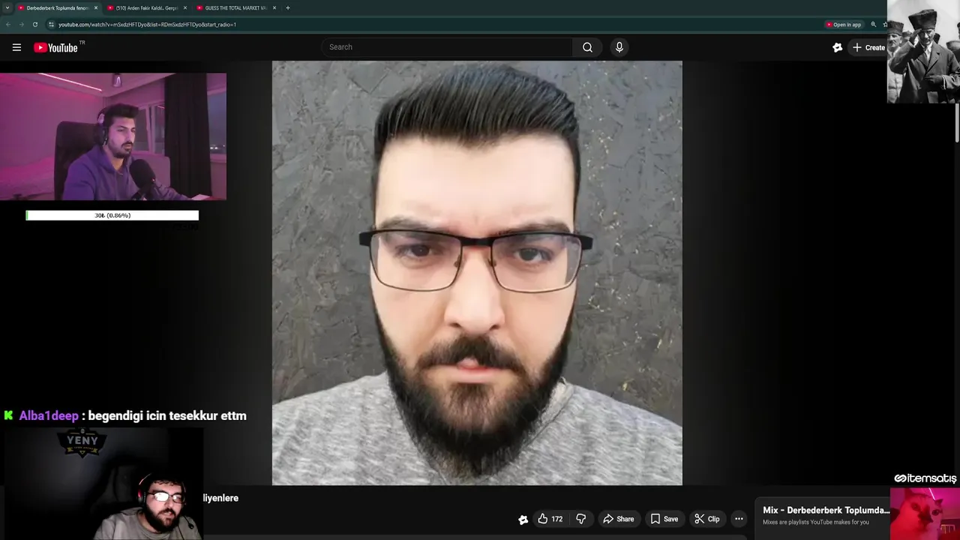Go to YouTube home via the logo
The height and width of the screenshot is (540, 960).
pyautogui.click(x=55, y=47)
